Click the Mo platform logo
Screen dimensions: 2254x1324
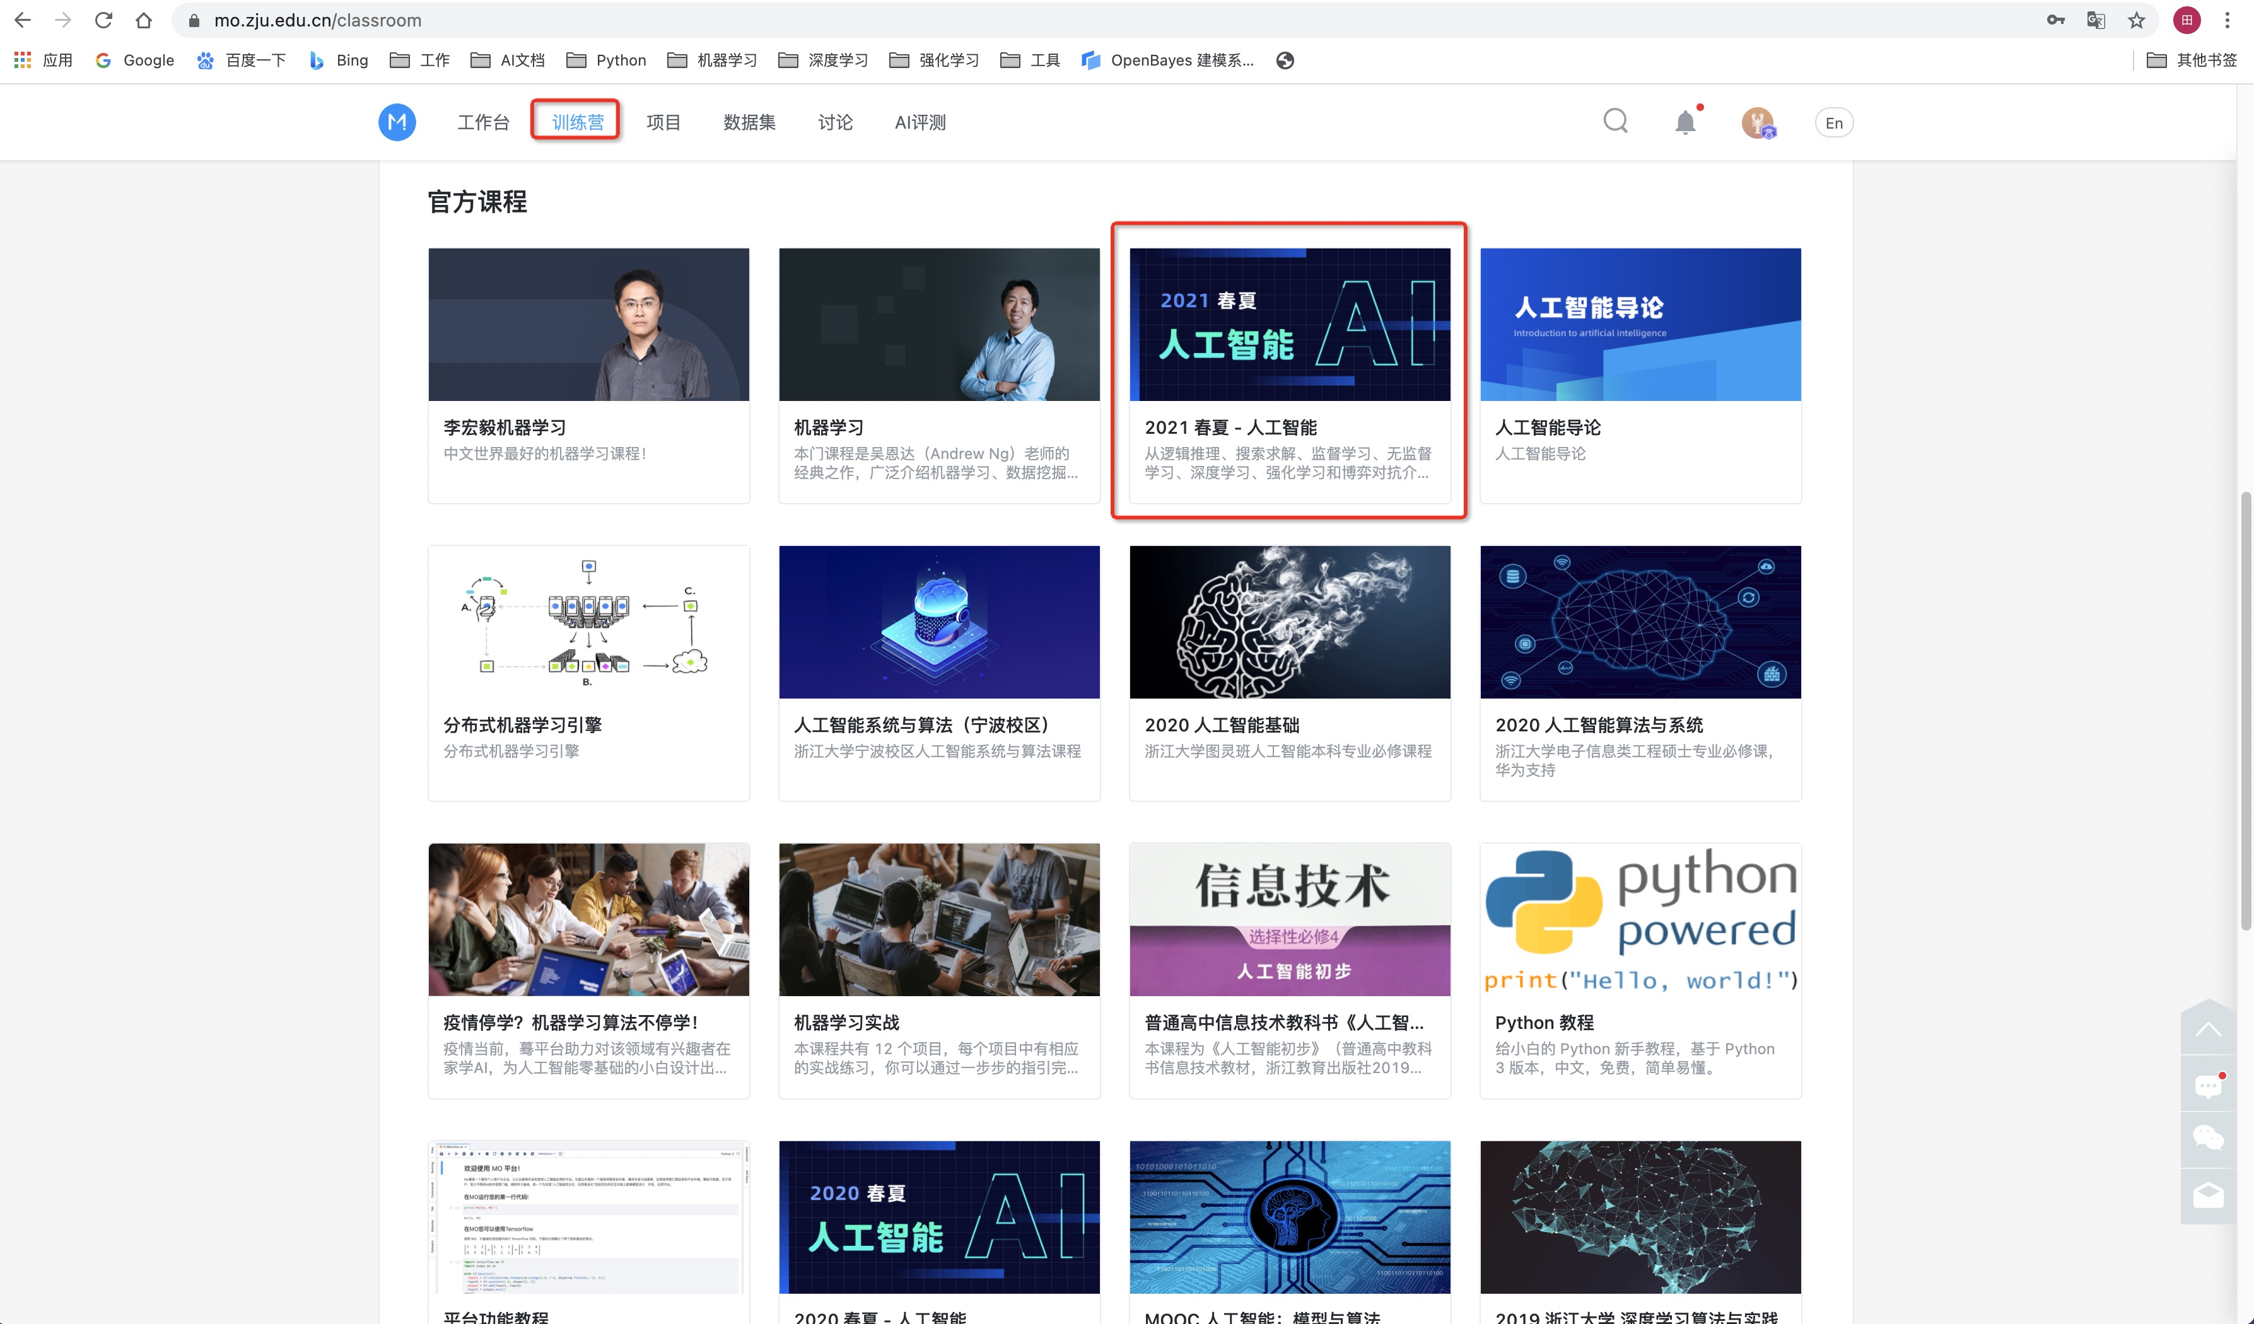(x=397, y=122)
